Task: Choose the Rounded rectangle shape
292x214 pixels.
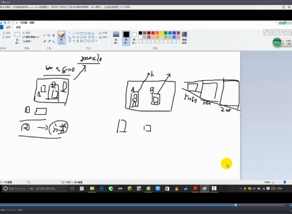Action: 85,33
